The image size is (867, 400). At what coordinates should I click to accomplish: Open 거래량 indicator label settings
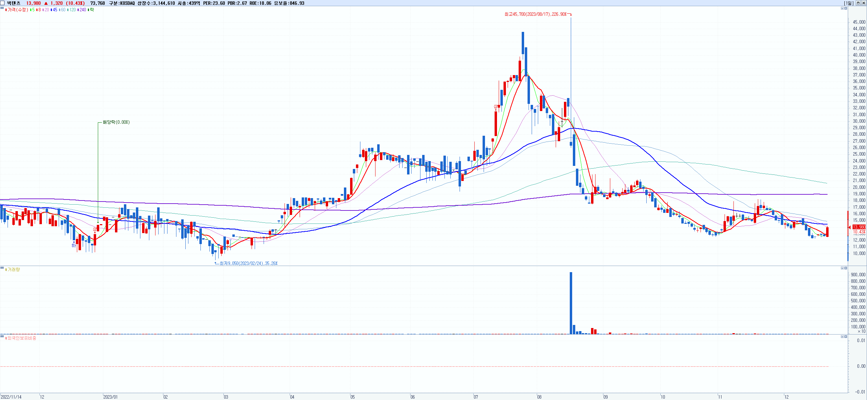(13, 270)
